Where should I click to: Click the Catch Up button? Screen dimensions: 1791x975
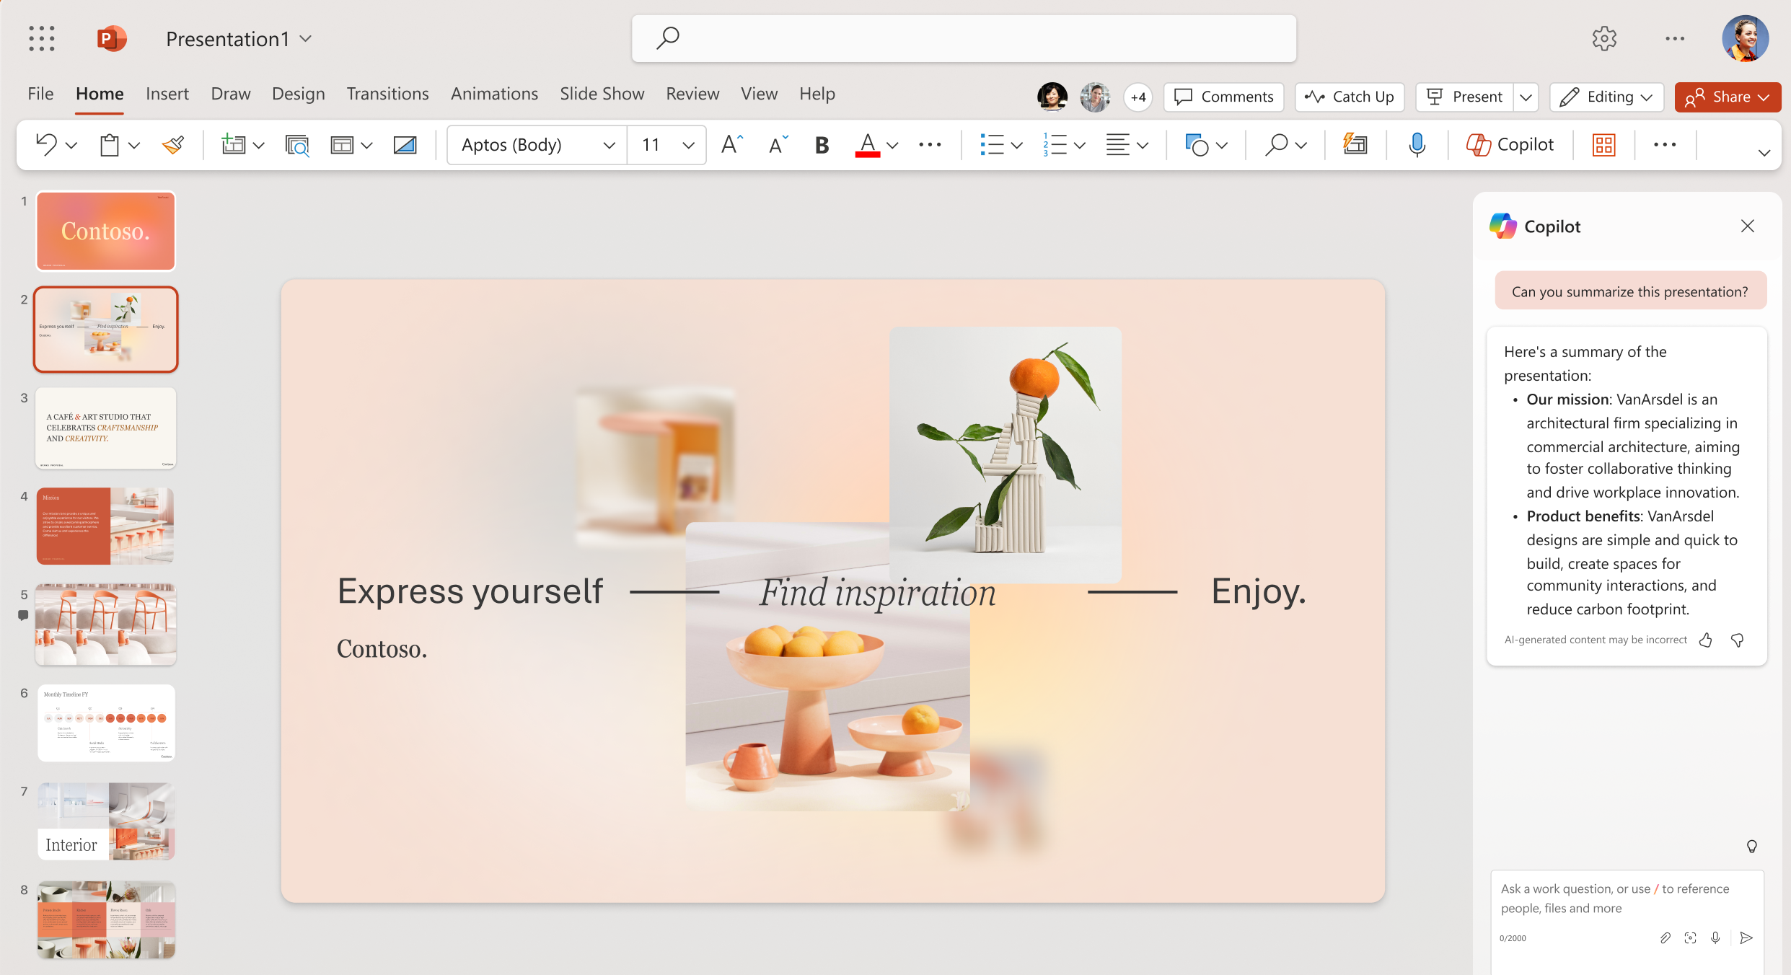coord(1350,97)
